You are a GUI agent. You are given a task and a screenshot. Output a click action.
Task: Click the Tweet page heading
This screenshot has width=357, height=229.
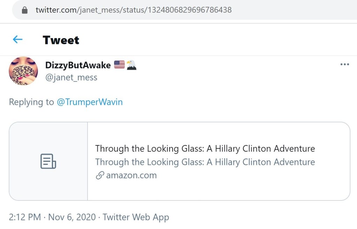[61, 40]
